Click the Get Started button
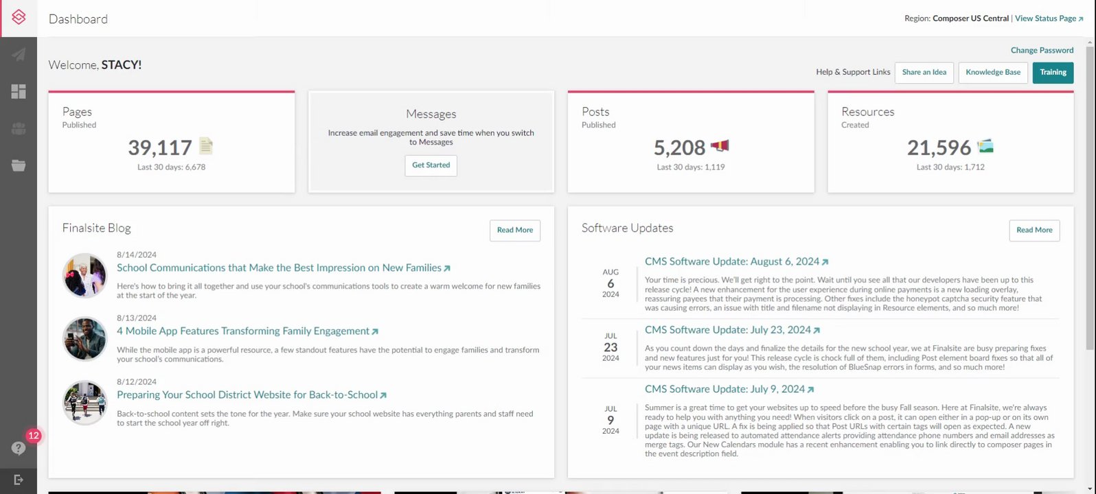 (x=431, y=165)
